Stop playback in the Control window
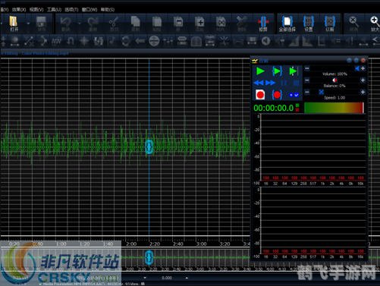Viewport: 380px width, 286px height. pyautogui.click(x=296, y=83)
